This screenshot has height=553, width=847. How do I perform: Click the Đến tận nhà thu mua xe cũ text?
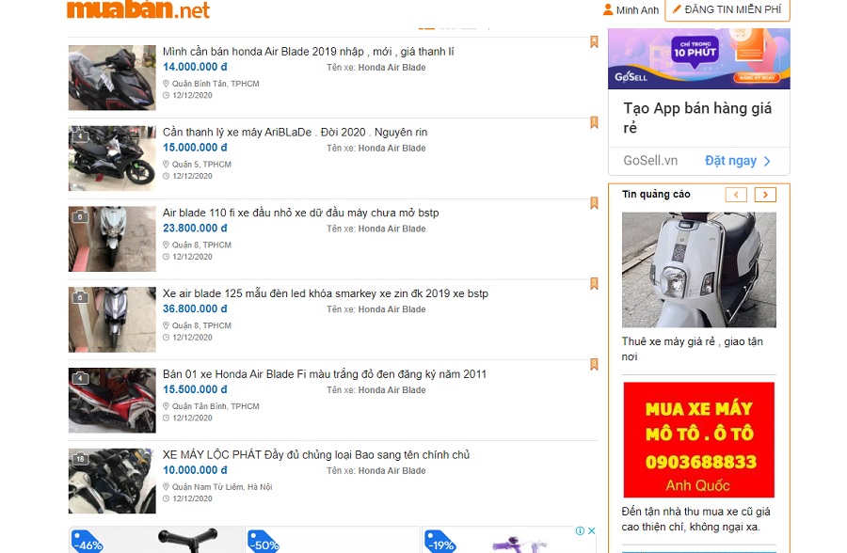click(x=695, y=519)
